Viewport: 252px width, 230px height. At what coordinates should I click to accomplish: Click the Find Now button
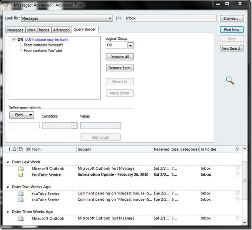232,30
